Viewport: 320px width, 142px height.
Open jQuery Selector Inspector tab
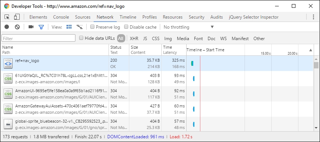point(254,17)
